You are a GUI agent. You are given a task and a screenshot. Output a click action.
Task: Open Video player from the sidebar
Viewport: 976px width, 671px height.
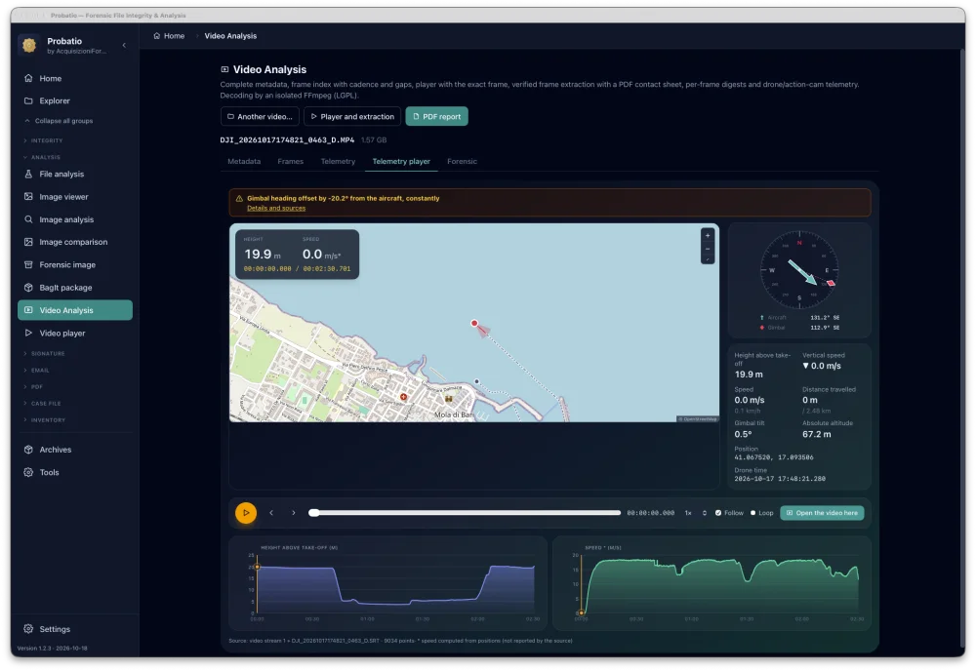tap(75, 334)
